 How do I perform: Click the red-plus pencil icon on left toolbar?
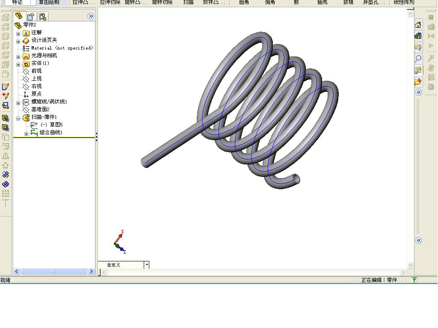click(5, 96)
